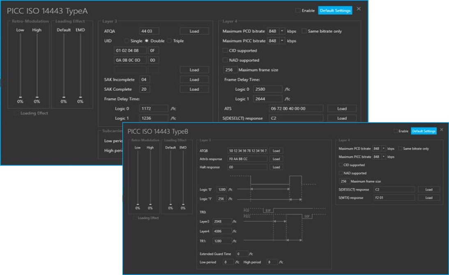The height and width of the screenshot is (275, 449).
Task: Load the ATS value in TypeA
Action: coord(342,108)
